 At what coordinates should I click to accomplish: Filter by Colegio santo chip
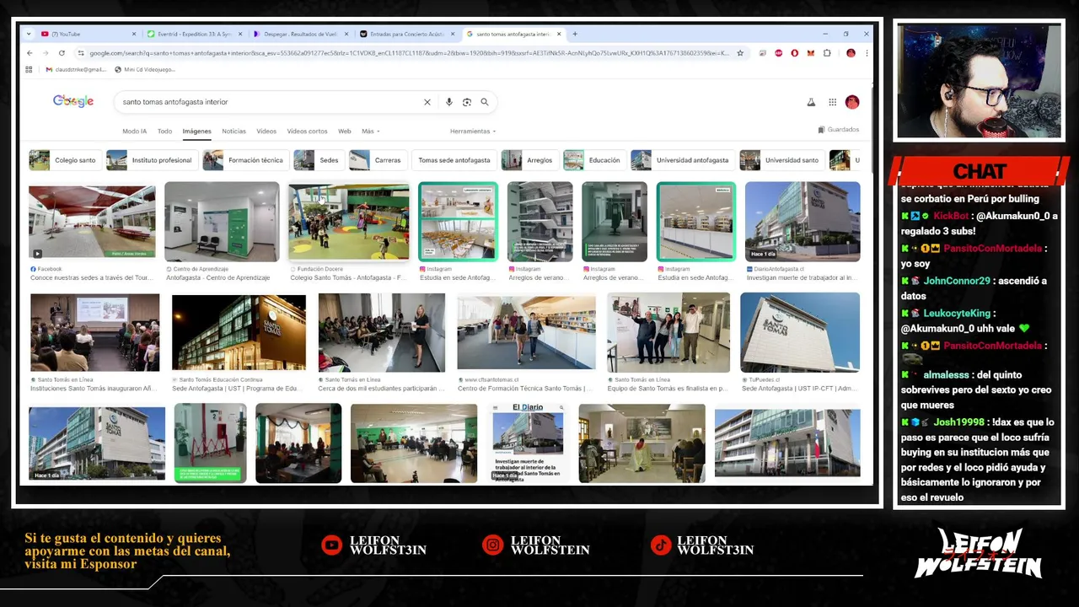pyautogui.click(x=65, y=160)
